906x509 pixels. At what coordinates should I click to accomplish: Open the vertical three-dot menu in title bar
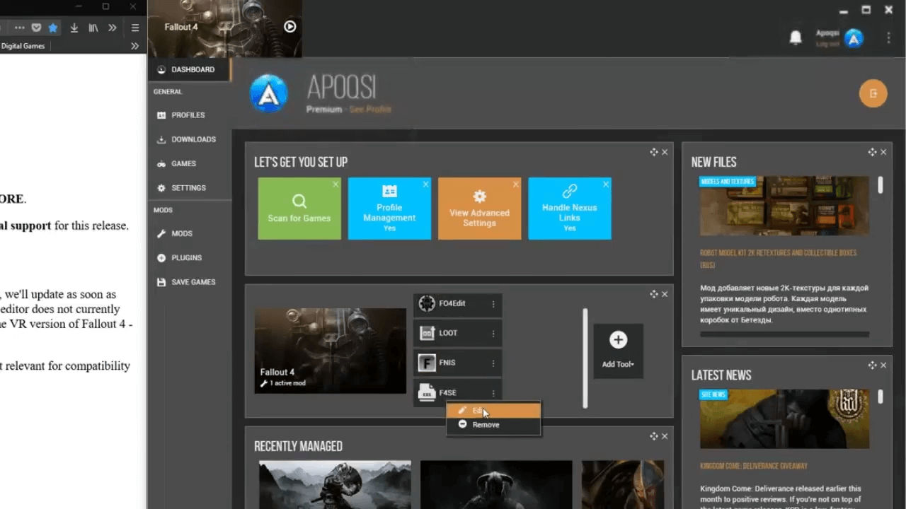coord(888,37)
